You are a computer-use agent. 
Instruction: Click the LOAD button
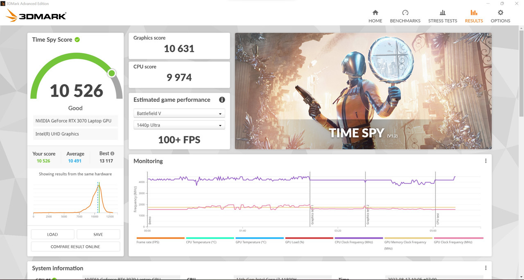(x=52, y=234)
